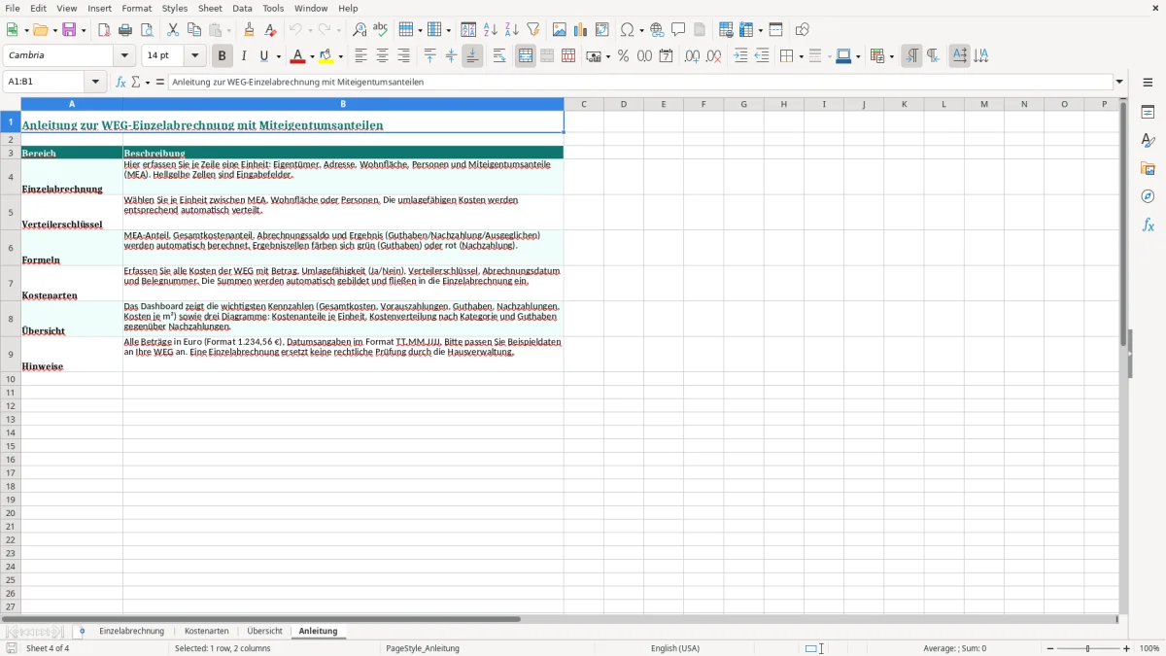Image resolution: width=1166 pixels, height=656 pixels.
Task: Format cell as percent
Action: click(x=623, y=56)
